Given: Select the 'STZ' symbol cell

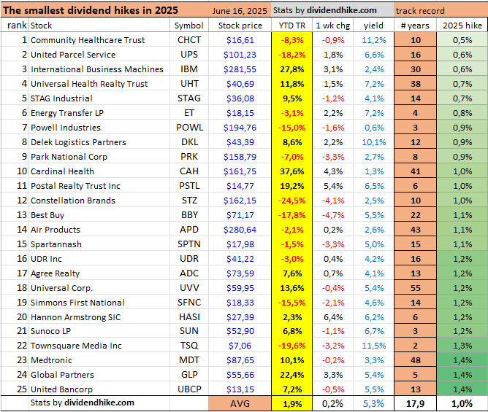Looking at the screenshot, I should coord(189,201).
